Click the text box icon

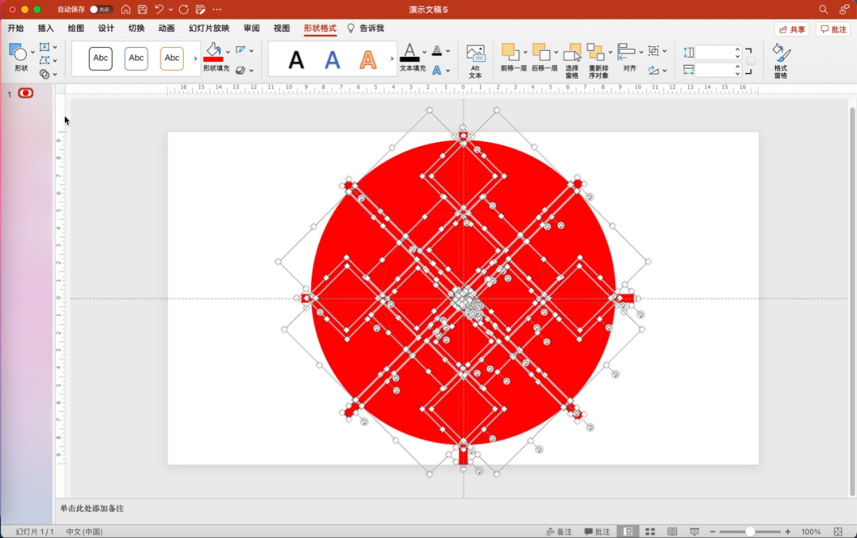pyautogui.click(x=44, y=47)
